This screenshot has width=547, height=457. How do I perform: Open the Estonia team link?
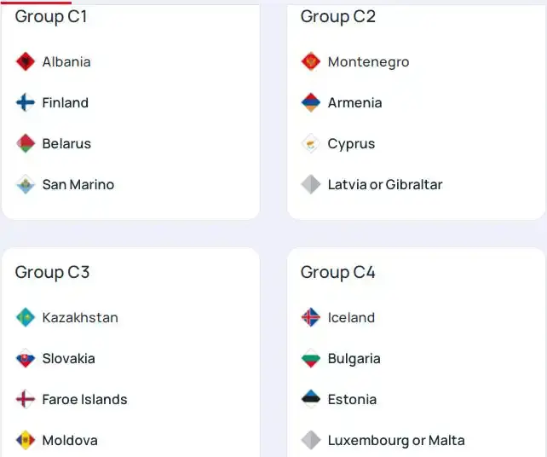tap(352, 399)
